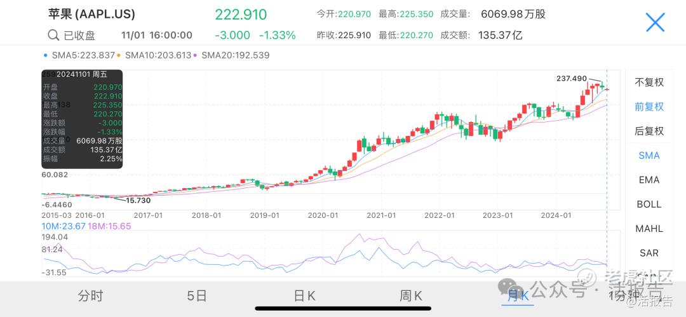Click the SMA5:223.837 legend label
Image resolution: width=686 pixels, height=317 pixels.
(84, 56)
